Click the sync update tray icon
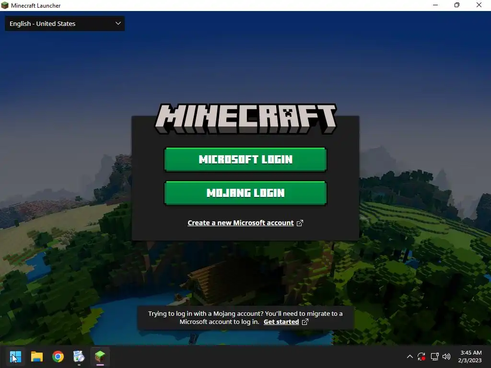The height and width of the screenshot is (368, 491). (x=421, y=356)
